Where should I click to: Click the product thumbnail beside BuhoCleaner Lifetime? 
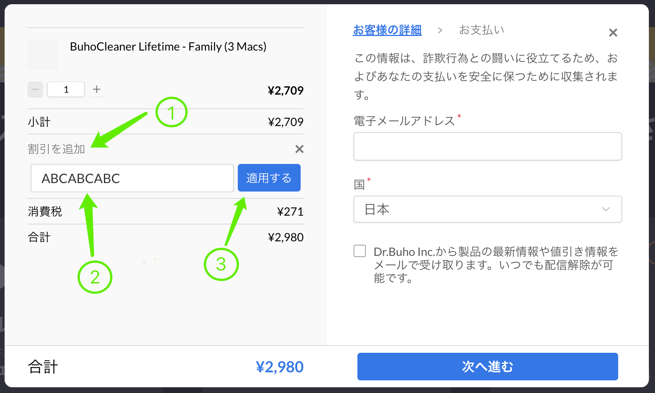point(43,54)
